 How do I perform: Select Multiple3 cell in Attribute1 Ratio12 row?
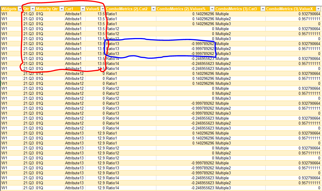(240, 39)
